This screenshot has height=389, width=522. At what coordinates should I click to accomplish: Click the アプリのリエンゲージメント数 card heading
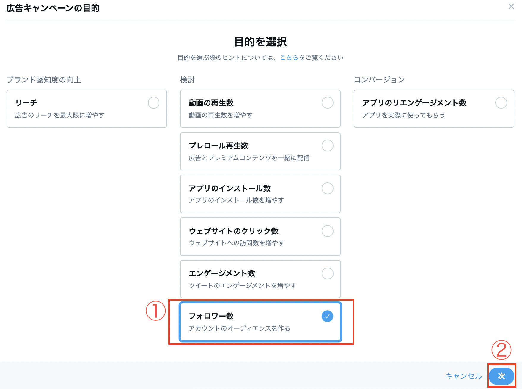(x=414, y=103)
